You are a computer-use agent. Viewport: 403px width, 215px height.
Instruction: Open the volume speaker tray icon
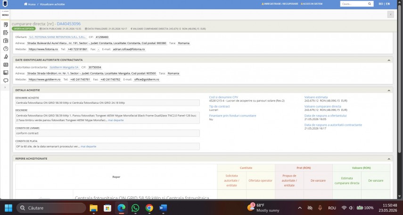(x=351, y=208)
